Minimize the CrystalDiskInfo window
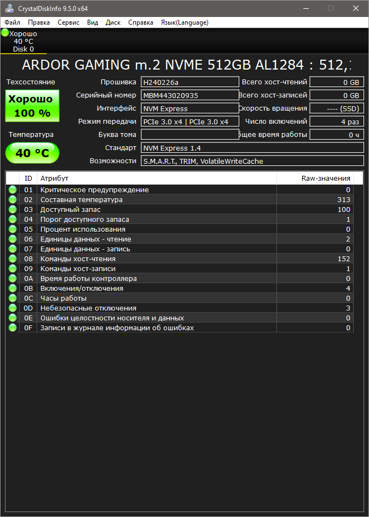Viewport: 369px width, 517px height. coord(306,8)
